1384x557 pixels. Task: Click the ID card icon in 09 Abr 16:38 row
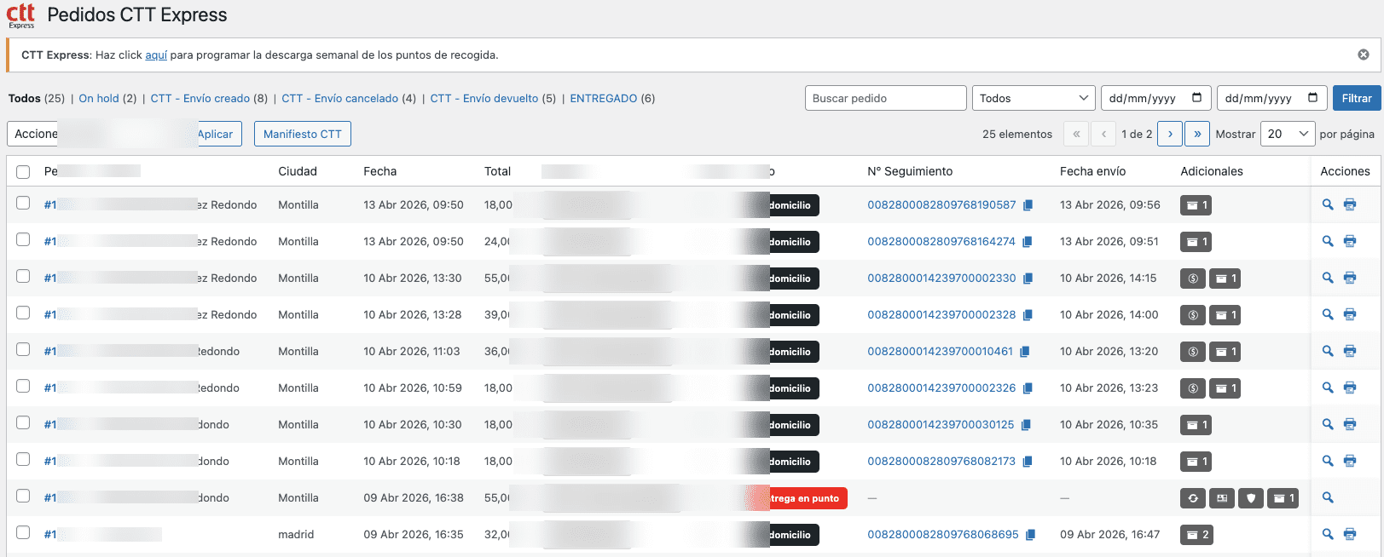[x=1222, y=498]
